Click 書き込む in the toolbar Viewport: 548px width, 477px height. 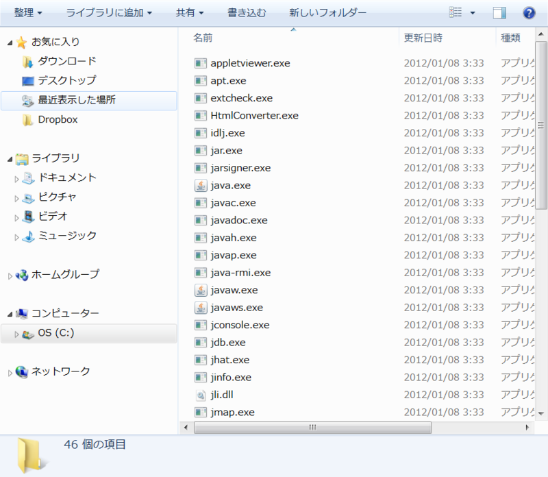pos(247,13)
